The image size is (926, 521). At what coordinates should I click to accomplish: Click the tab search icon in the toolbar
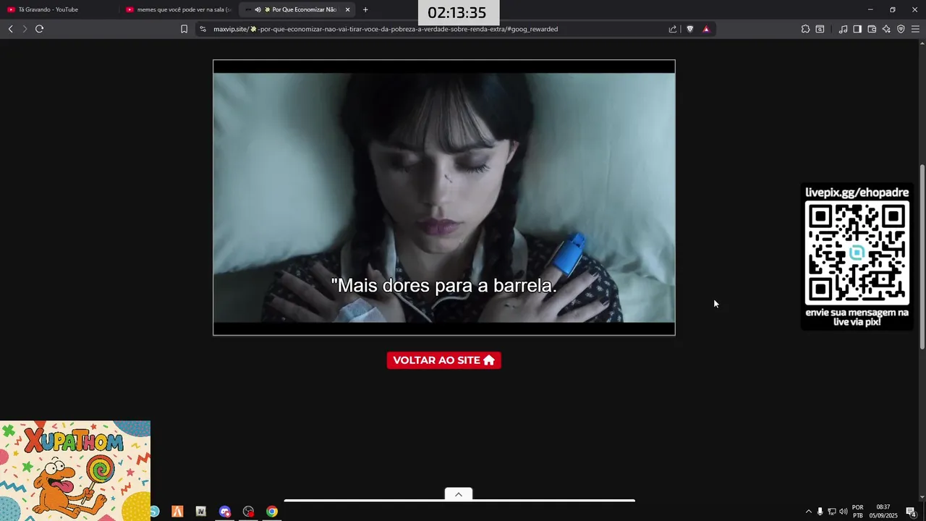coord(820,29)
